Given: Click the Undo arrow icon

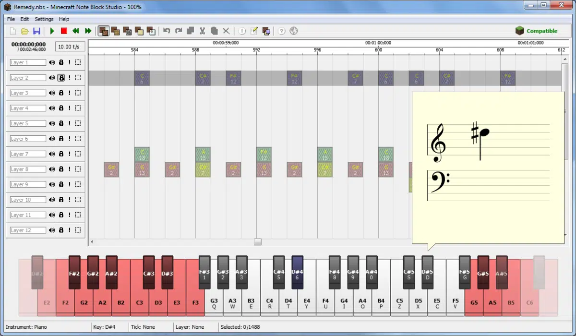Looking at the screenshot, I should point(167,31).
